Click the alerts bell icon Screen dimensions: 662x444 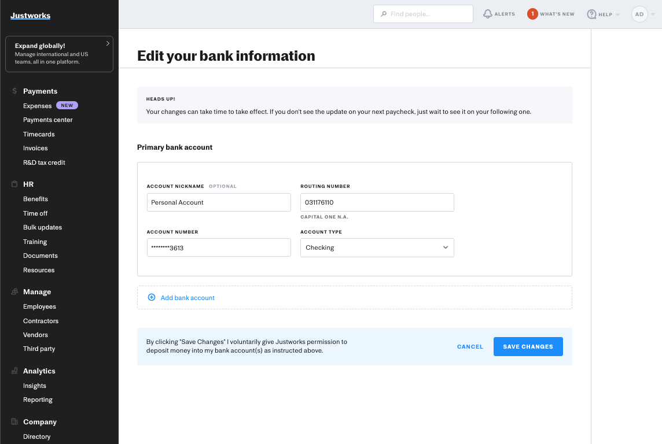click(x=488, y=14)
